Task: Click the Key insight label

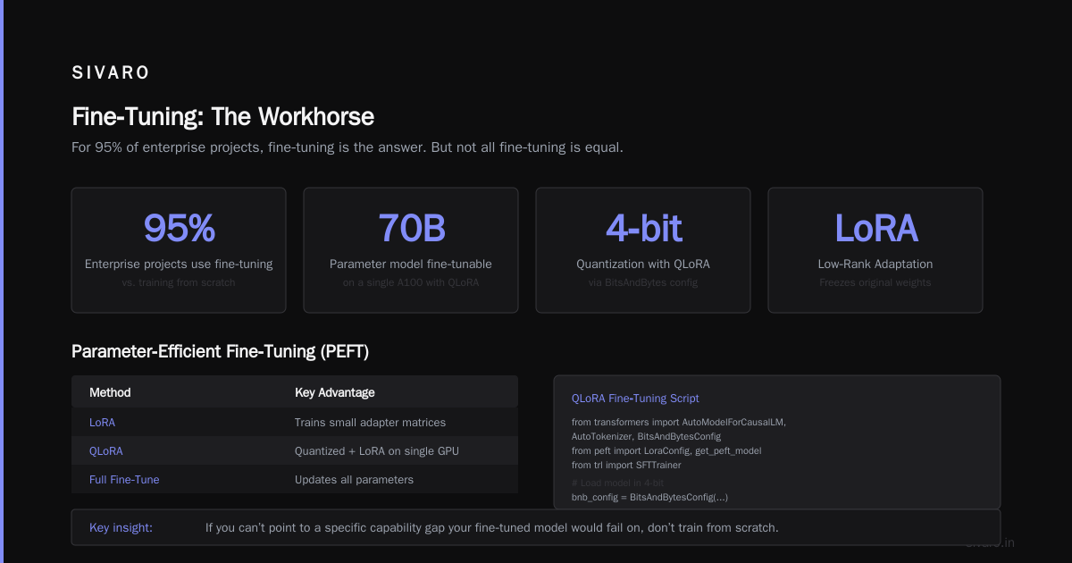Action: click(121, 527)
